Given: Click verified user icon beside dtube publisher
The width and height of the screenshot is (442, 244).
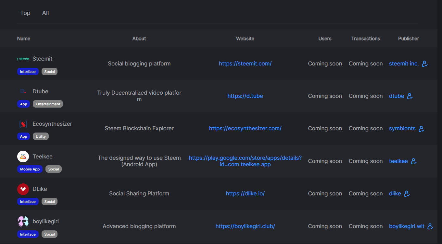Looking at the screenshot, I should click(x=410, y=96).
